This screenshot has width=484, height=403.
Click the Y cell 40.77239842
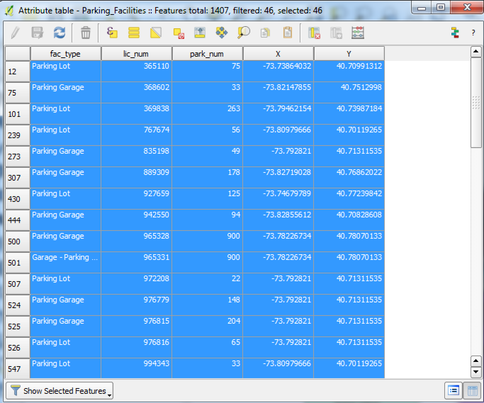349,199
